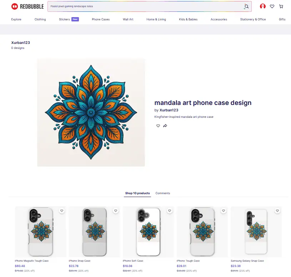
Task: Open the user account avatar
Action: (262, 6)
